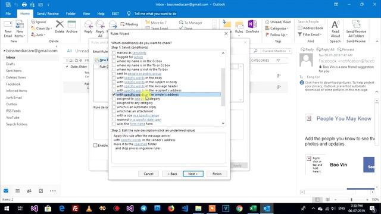The width and height of the screenshot is (381, 214).
Task: Click 'specific words' link in rule description
Action: [x=131, y=140]
